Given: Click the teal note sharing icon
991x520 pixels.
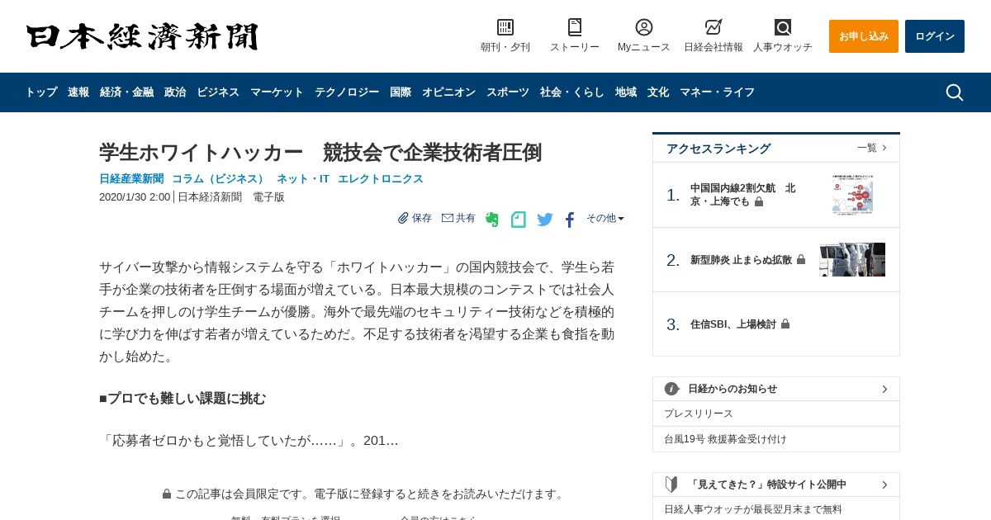Looking at the screenshot, I should (x=519, y=220).
